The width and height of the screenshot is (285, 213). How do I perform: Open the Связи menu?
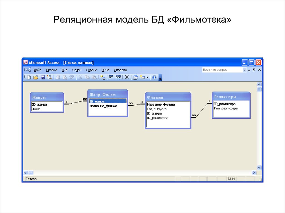(77, 70)
